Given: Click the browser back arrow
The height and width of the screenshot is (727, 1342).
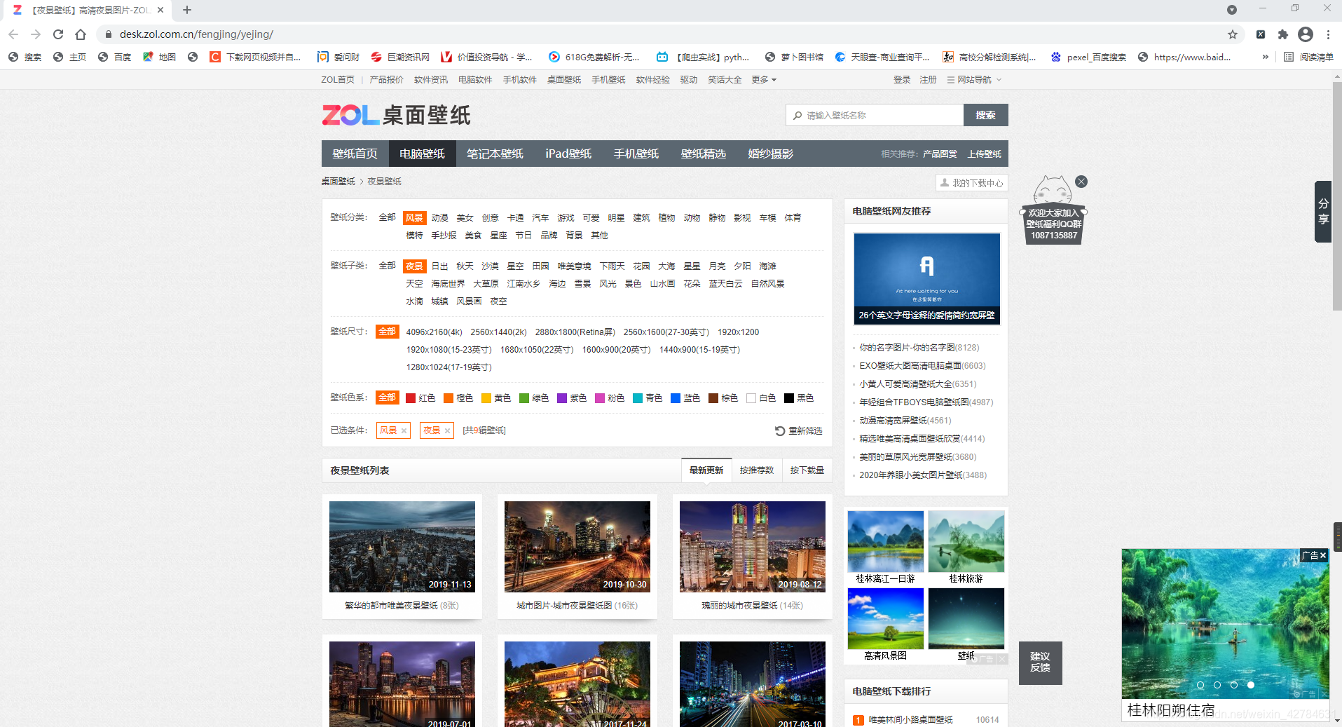Looking at the screenshot, I should coord(13,34).
